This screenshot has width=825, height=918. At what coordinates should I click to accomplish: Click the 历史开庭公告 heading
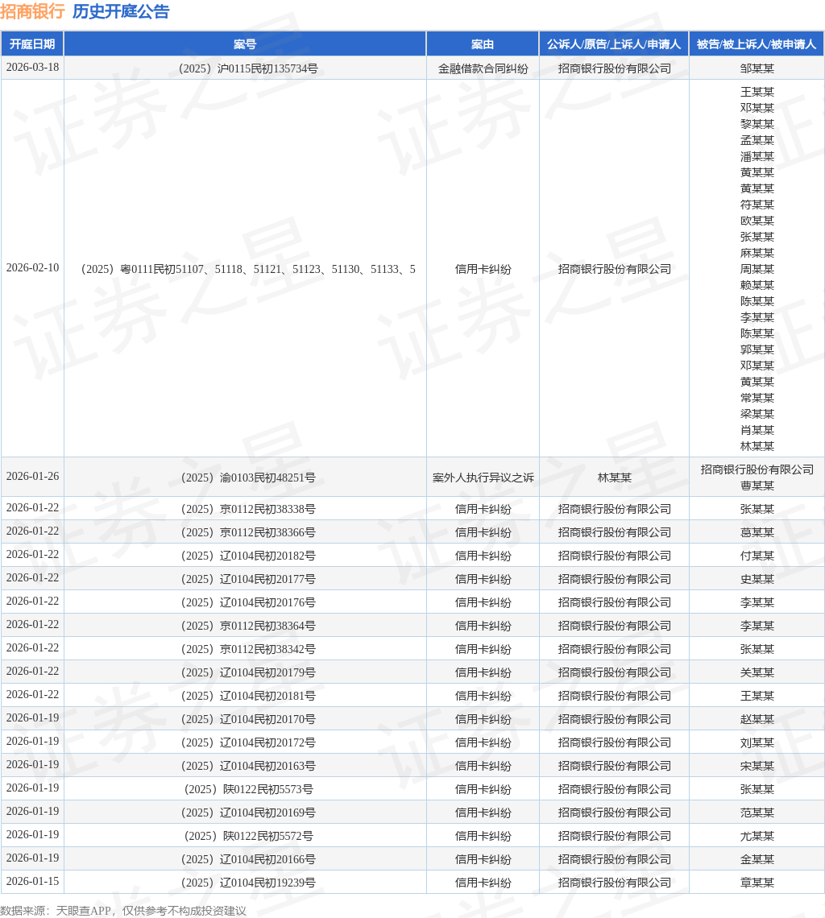(x=121, y=11)
